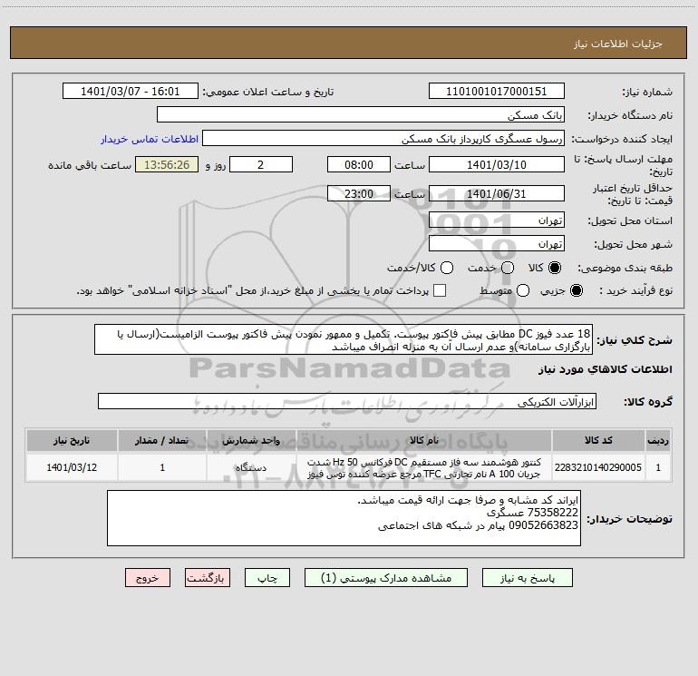
Task: Click the کد کالا column header
Action: pyautogui.click(x=598, y=440)
